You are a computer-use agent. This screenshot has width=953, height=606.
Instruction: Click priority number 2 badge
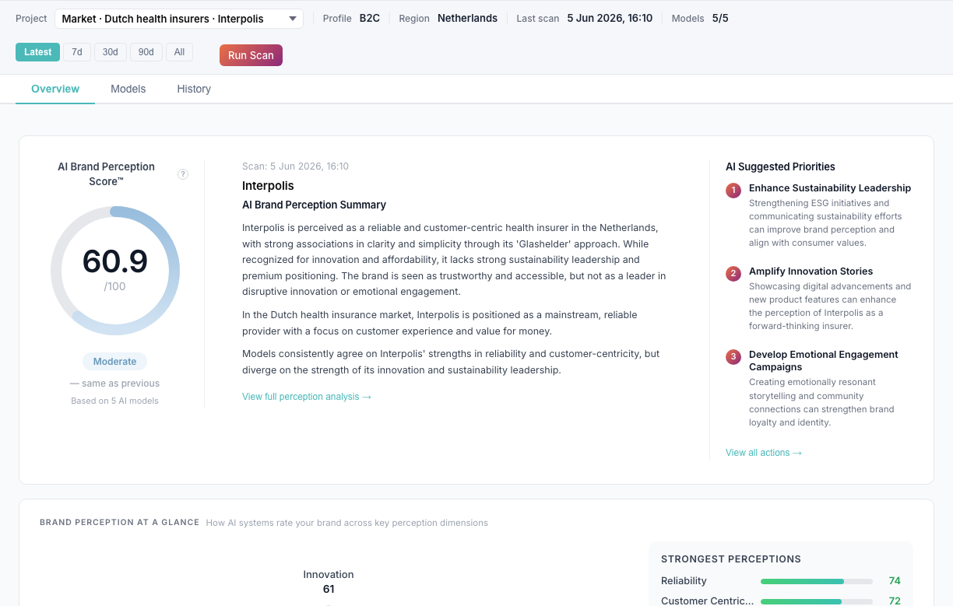coord(733,274)
